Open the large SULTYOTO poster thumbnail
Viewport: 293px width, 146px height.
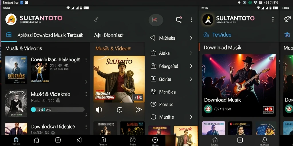click(119, 79)
